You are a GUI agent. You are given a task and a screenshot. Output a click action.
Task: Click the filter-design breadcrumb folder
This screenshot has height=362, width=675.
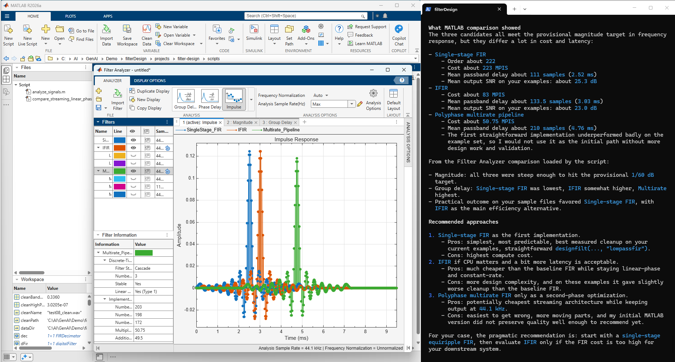click(x=188, y=59)
